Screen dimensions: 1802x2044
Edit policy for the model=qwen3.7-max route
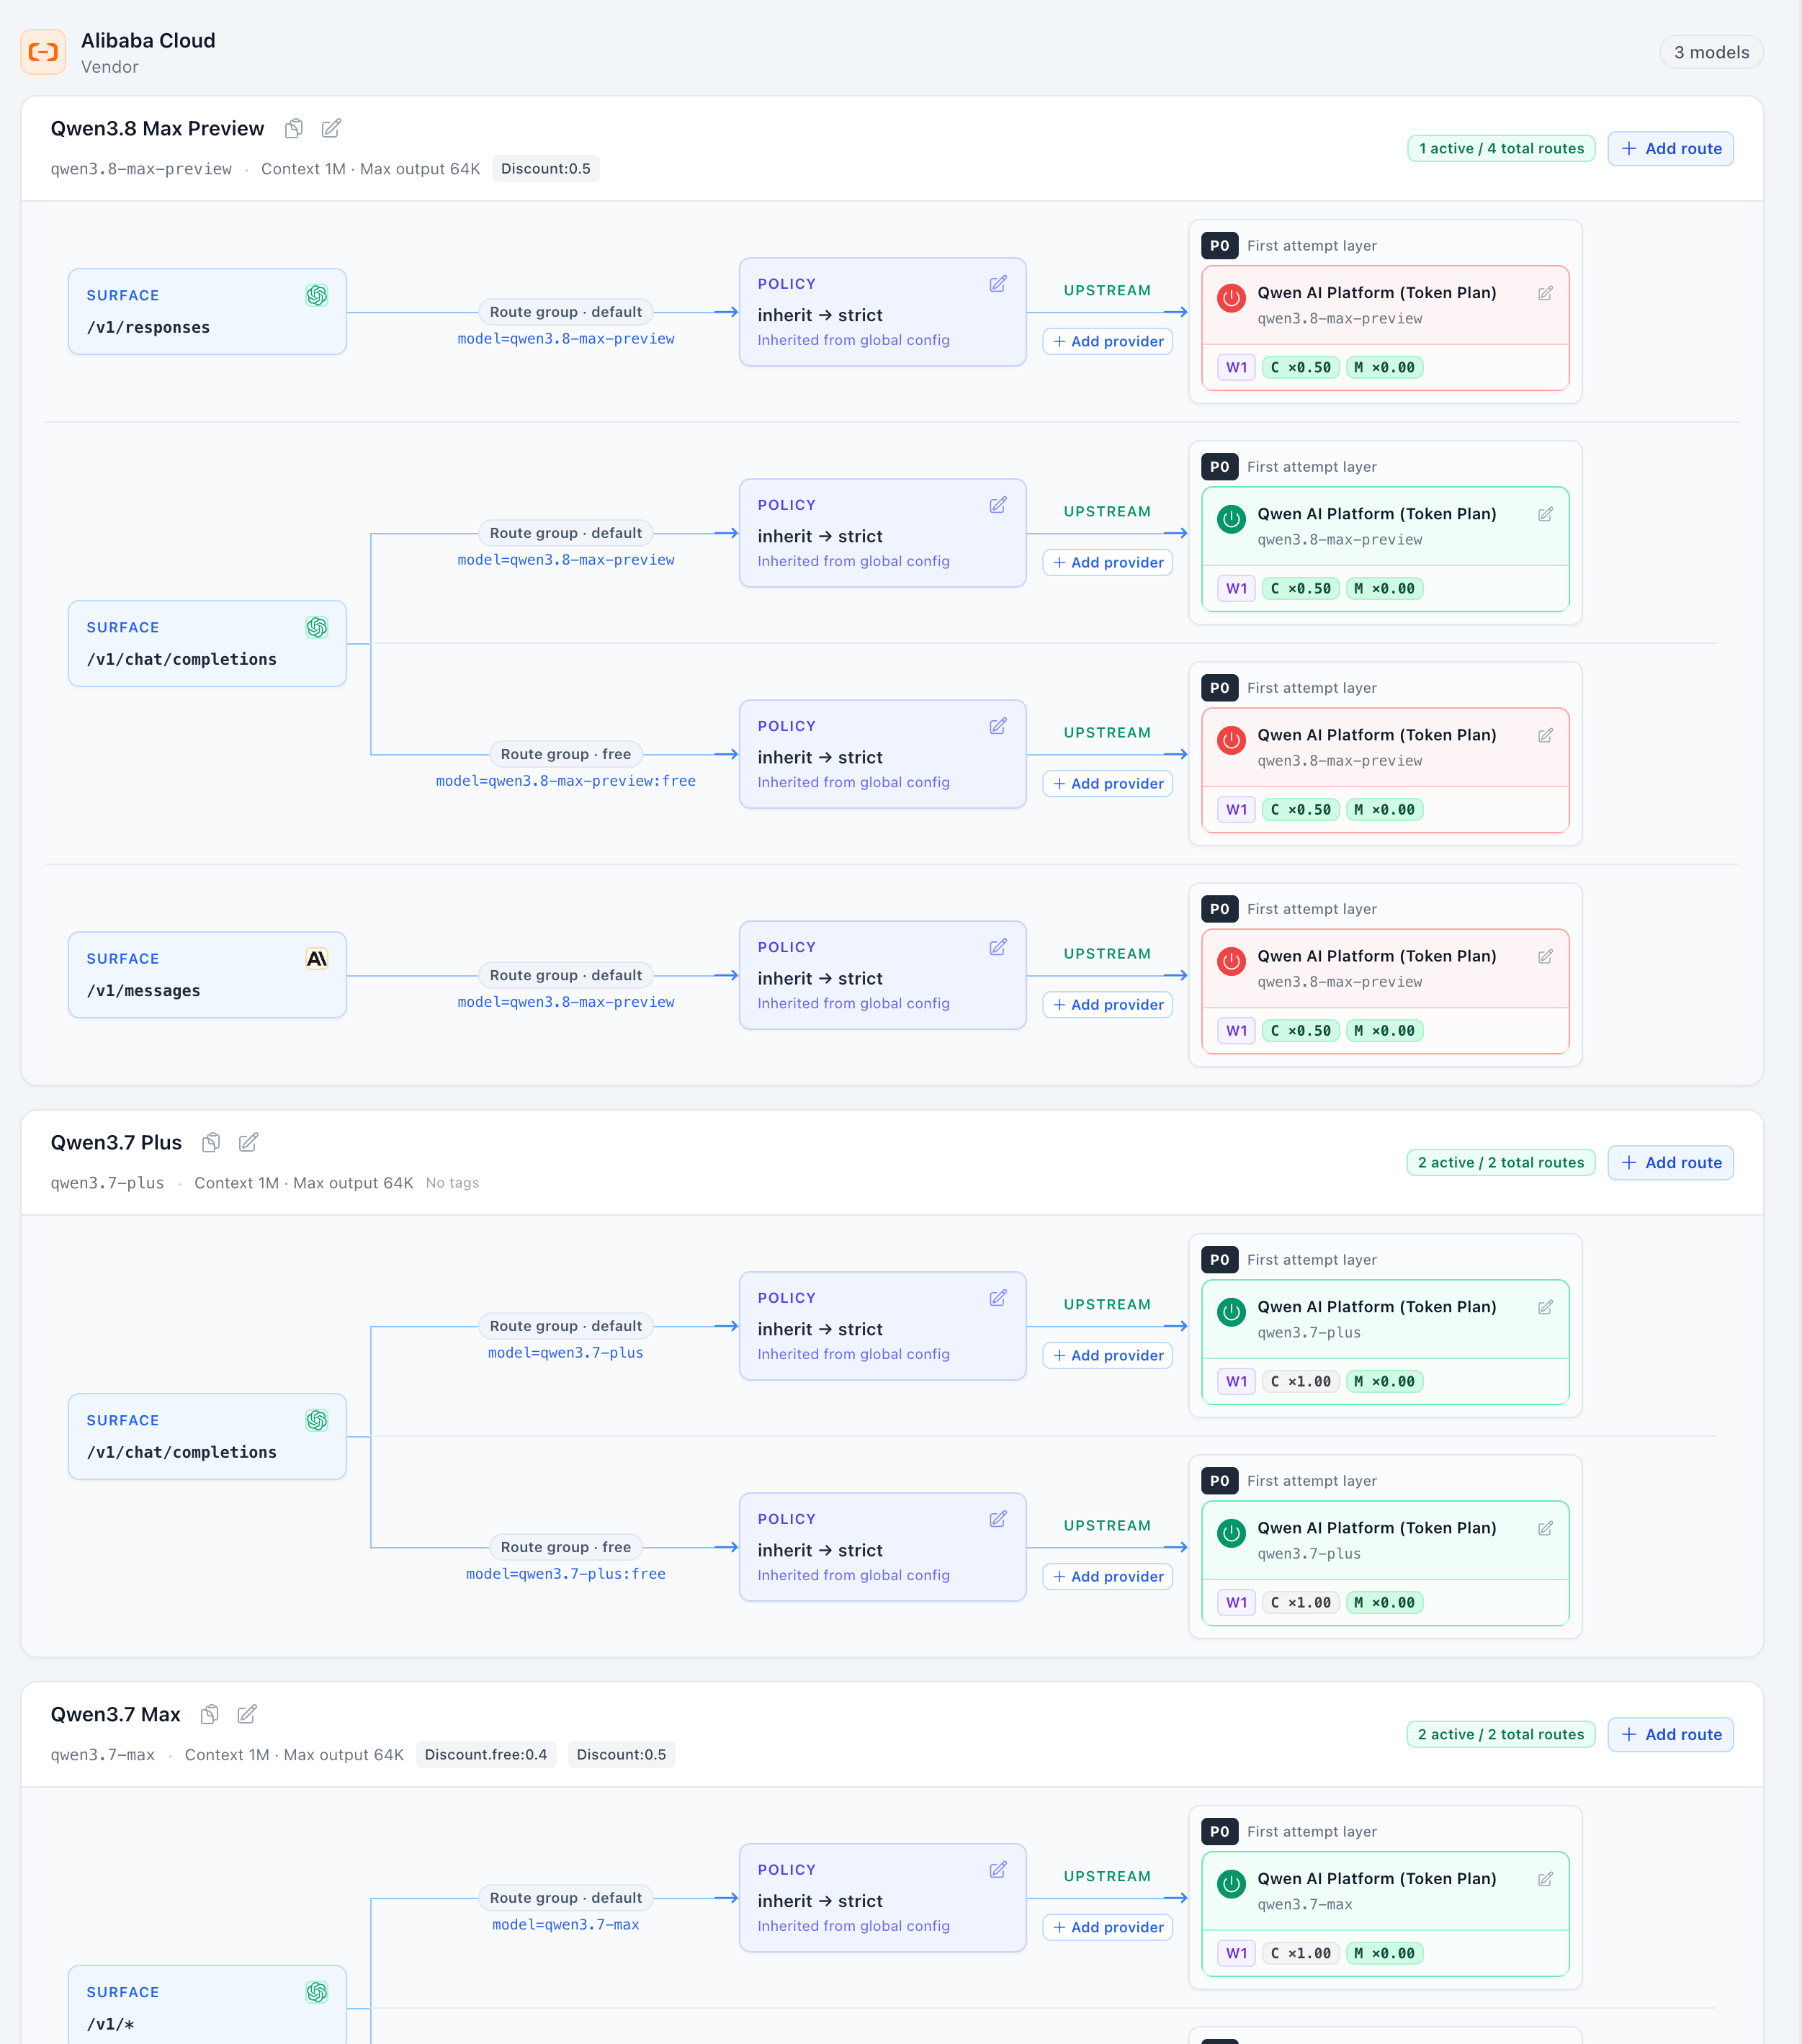998,1870
